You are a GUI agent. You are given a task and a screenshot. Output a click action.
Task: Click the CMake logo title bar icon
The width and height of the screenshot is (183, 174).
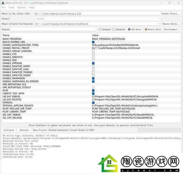tap(3, 3)
